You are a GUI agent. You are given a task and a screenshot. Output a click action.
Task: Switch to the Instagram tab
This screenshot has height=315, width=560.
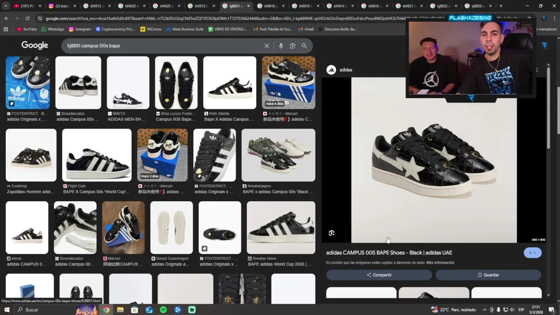point(62,6)
